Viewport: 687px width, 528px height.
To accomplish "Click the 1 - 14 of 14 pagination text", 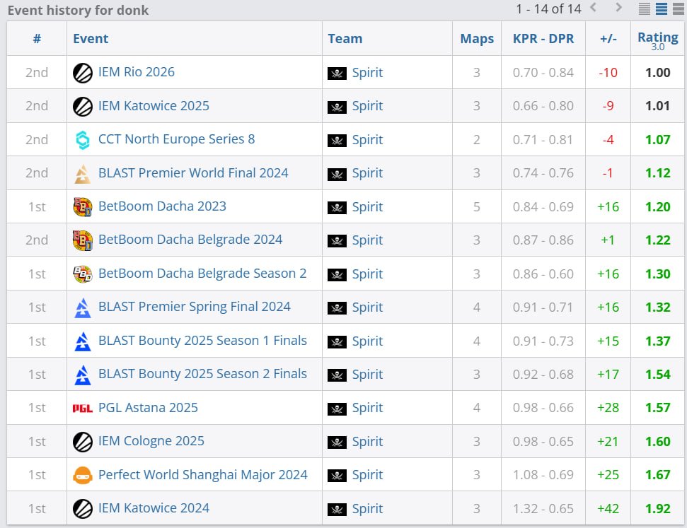I will (548, 8).
